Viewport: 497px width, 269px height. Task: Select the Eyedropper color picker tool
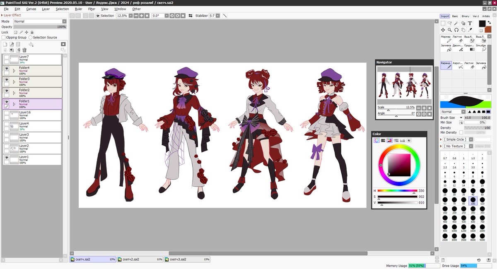pos(470,30)
